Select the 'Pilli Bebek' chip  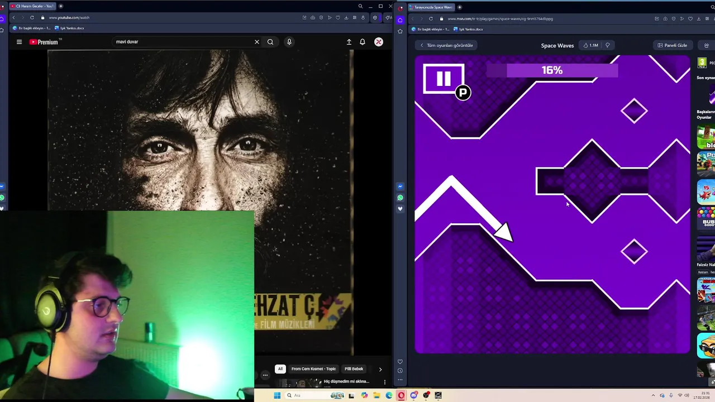point(354,369)
